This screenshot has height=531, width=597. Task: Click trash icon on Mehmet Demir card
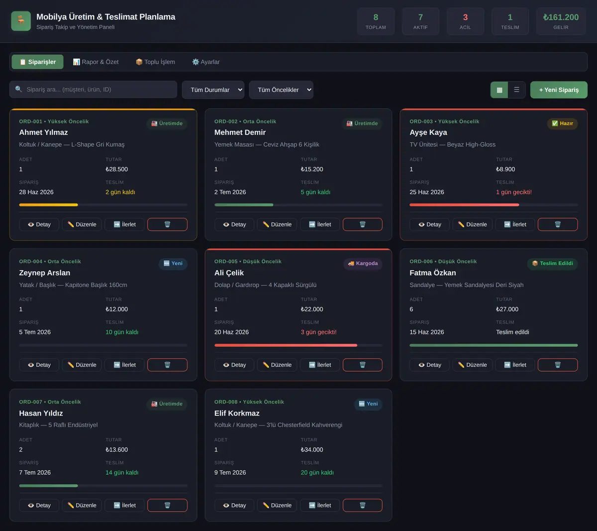[363, 224]
